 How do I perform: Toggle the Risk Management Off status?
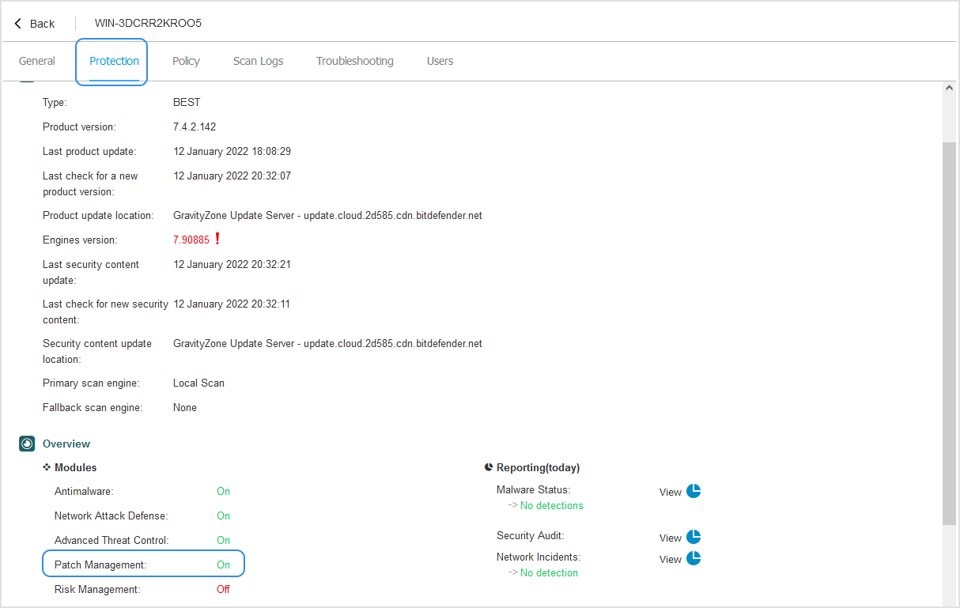pyautogui.click(x=222, y=589)
